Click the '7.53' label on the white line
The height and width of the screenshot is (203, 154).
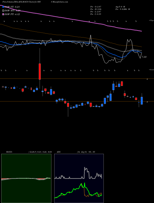(x=144, y=57)
